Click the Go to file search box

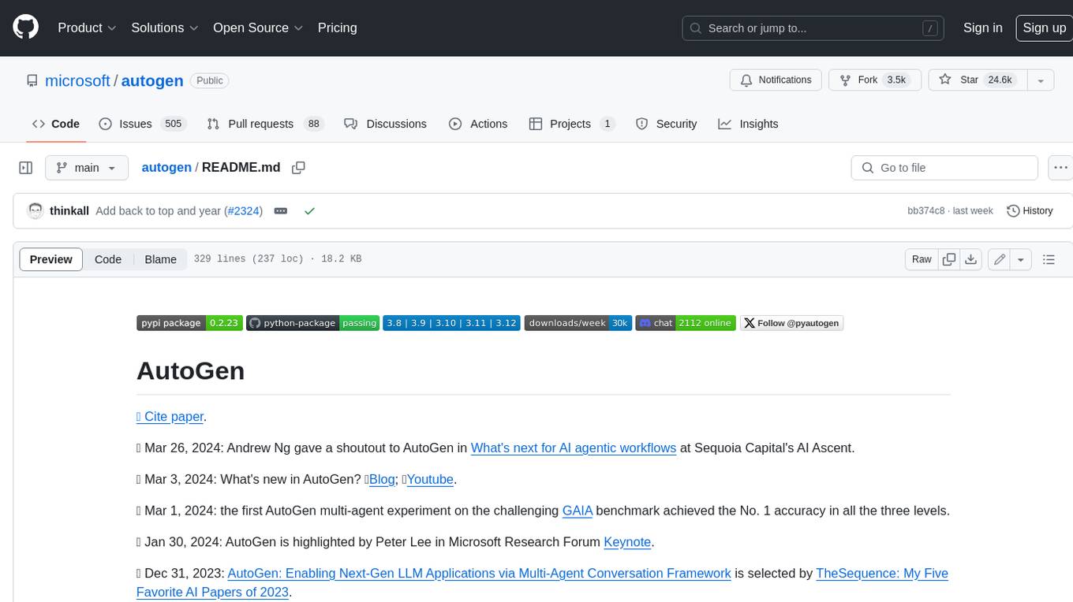pyautogui.click(x=944, y=168)
